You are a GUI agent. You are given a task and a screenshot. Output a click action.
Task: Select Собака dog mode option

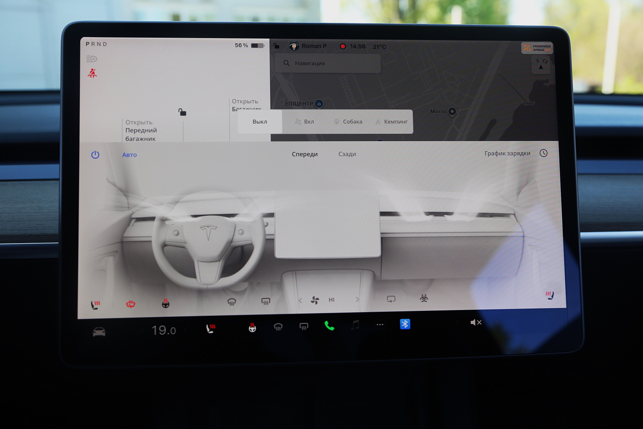coord(348,122)
